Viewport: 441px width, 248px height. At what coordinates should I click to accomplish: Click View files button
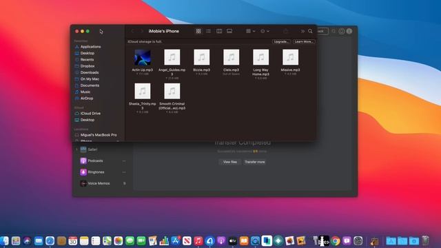tap(229, 162)
